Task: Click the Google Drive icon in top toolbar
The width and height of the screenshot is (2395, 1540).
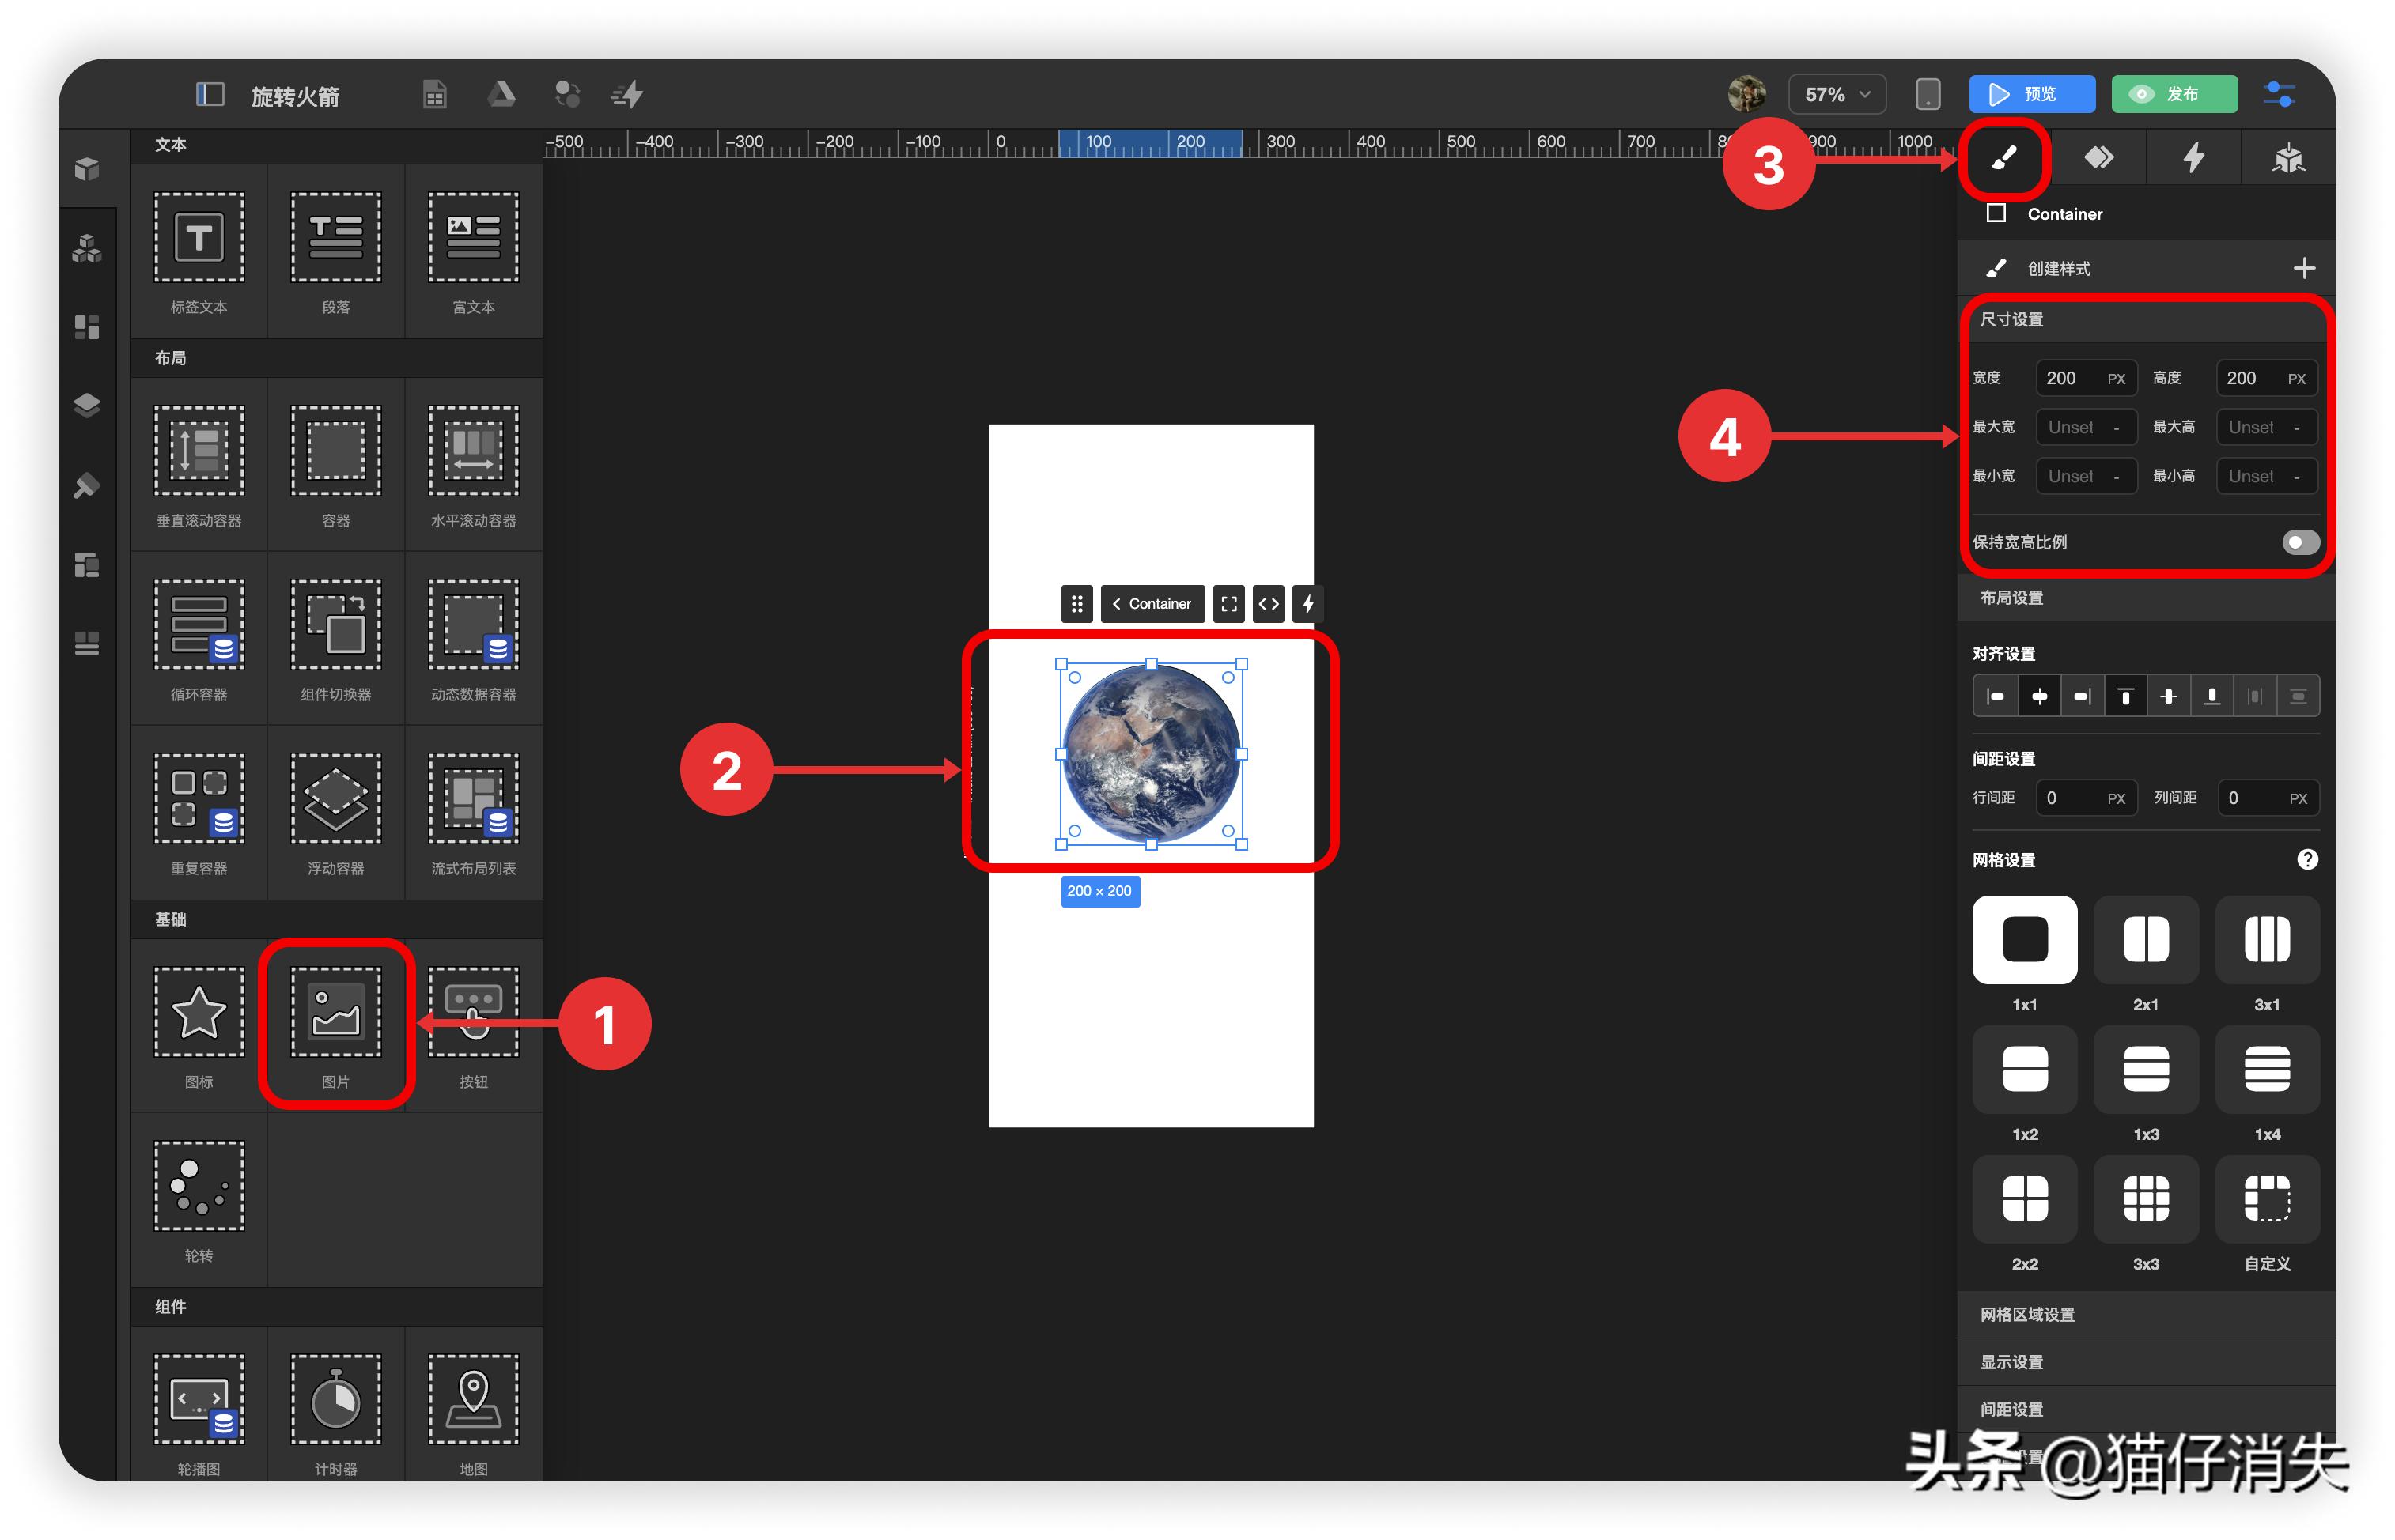Action: tap(501, 94)
